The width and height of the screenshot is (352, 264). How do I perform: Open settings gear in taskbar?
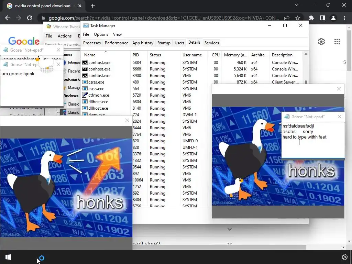[344, 257]
